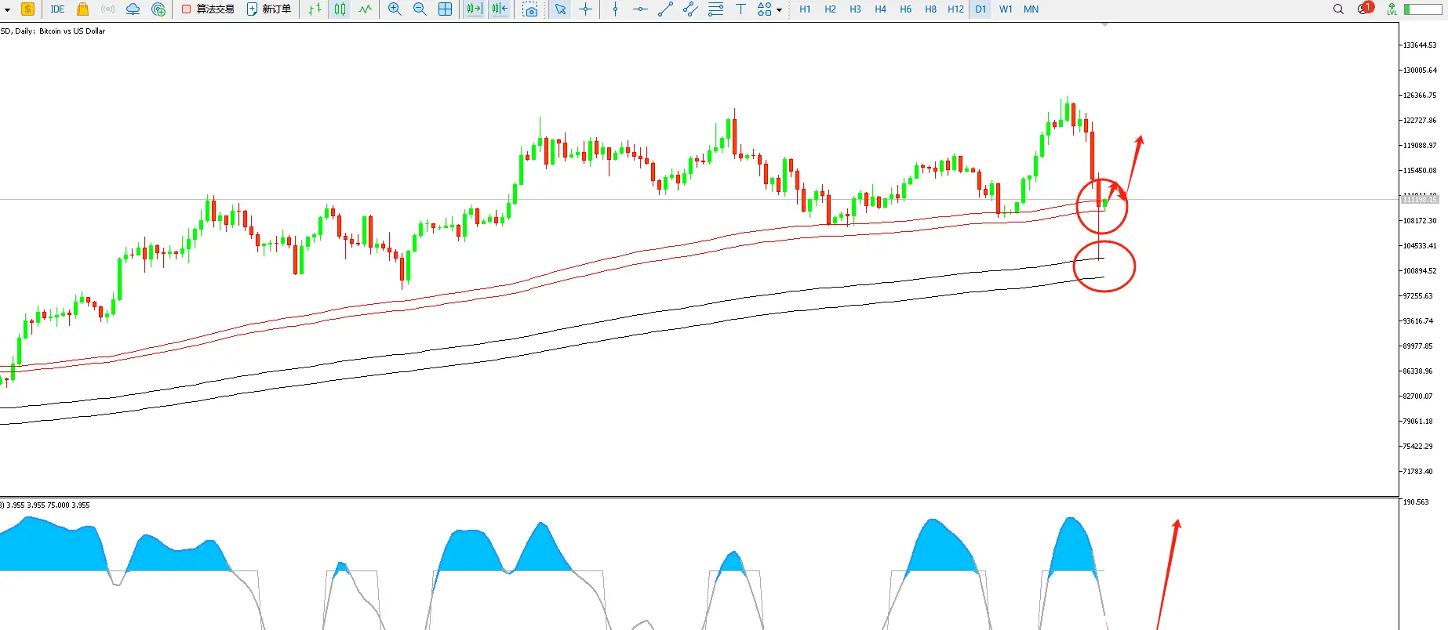Viewport: 1448px width, 630px height.
Task: Select the horizontal line drawing tool
Action: 640,9
